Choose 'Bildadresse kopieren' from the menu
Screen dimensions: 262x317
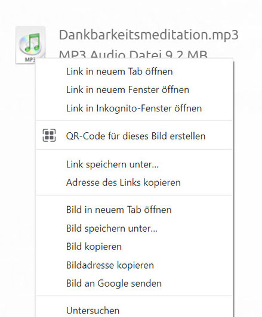tap(134, 265)
